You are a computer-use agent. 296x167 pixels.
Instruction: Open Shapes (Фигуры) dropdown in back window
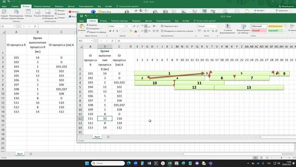[x=60, y=10]
